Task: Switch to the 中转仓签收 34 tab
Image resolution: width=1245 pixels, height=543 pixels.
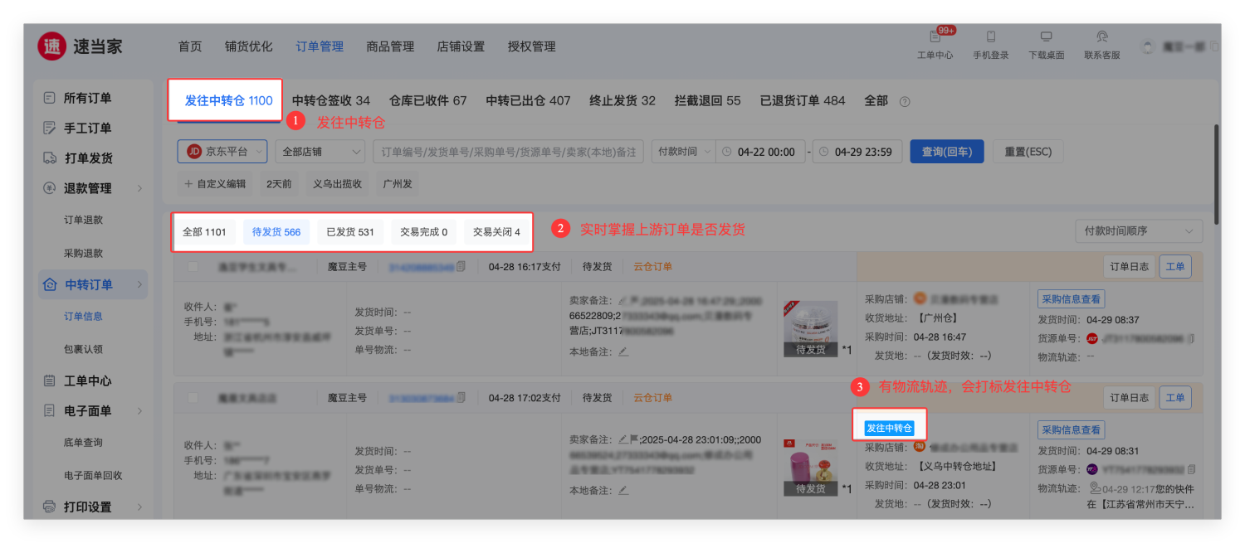Action: coord(330,101)
